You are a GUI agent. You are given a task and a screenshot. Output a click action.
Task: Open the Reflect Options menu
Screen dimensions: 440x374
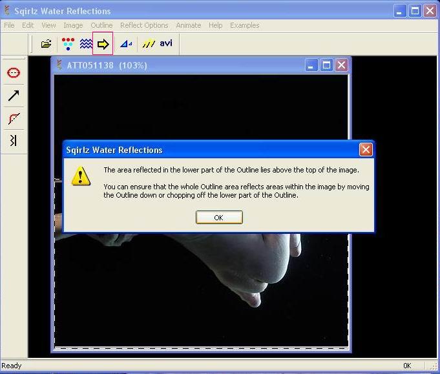pos(144,25)
